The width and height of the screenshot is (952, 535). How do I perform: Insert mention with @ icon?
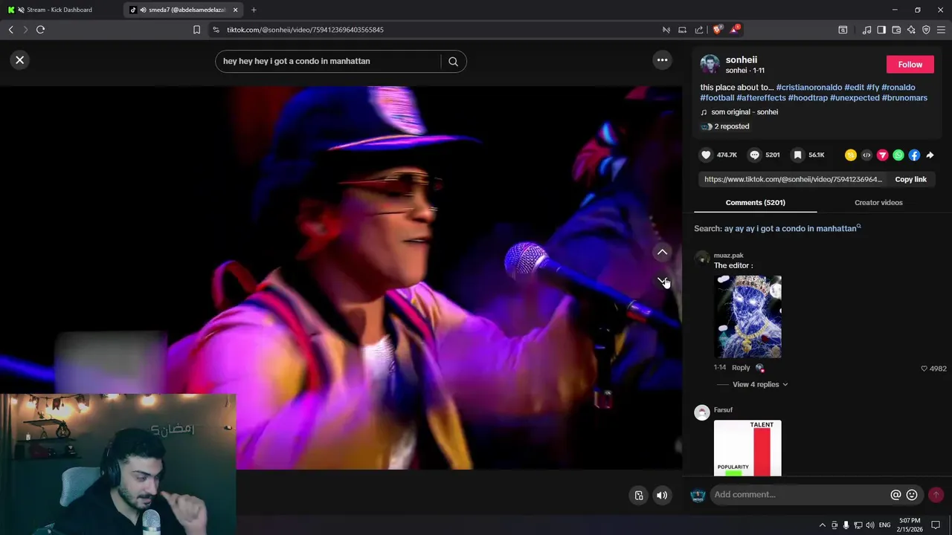click(x=895, y=495)
